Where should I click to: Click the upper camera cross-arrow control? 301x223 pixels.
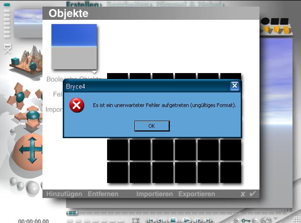coord(19,96)
